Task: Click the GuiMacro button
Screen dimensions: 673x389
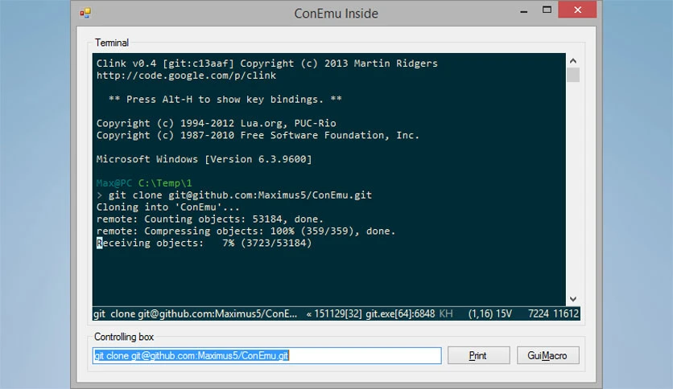Action: click(547, 355)
